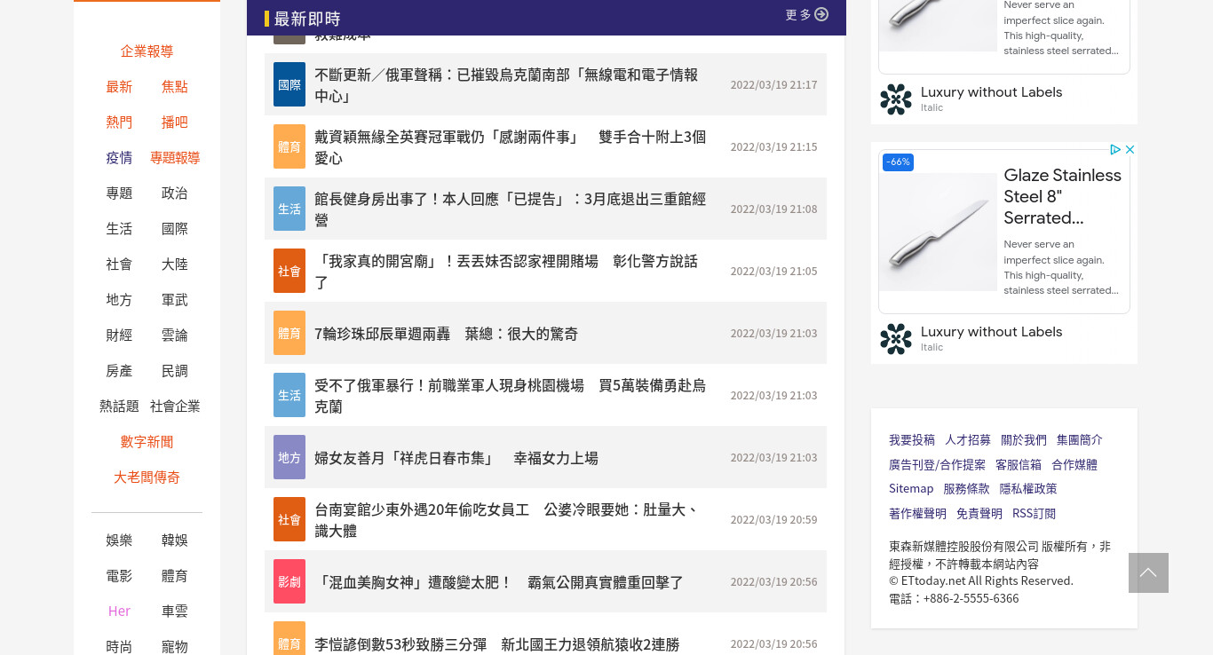Viewport: 1213px width, 655px height.
Task: Open 數字新聞 in the sidebar
Action: pyautogui.click(x=147, y=442)
